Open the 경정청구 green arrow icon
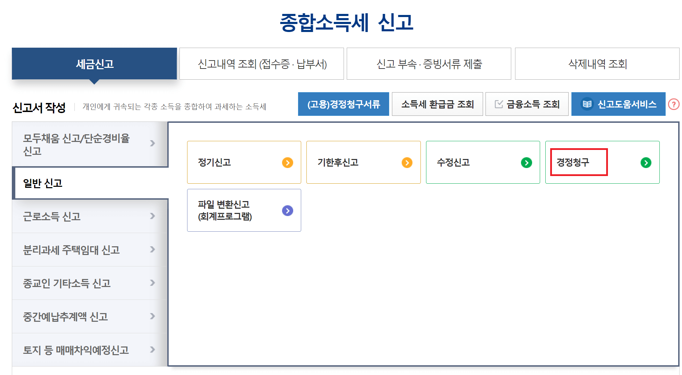The image size is (682, 375). pyautogui.click(x=645, y=162)
